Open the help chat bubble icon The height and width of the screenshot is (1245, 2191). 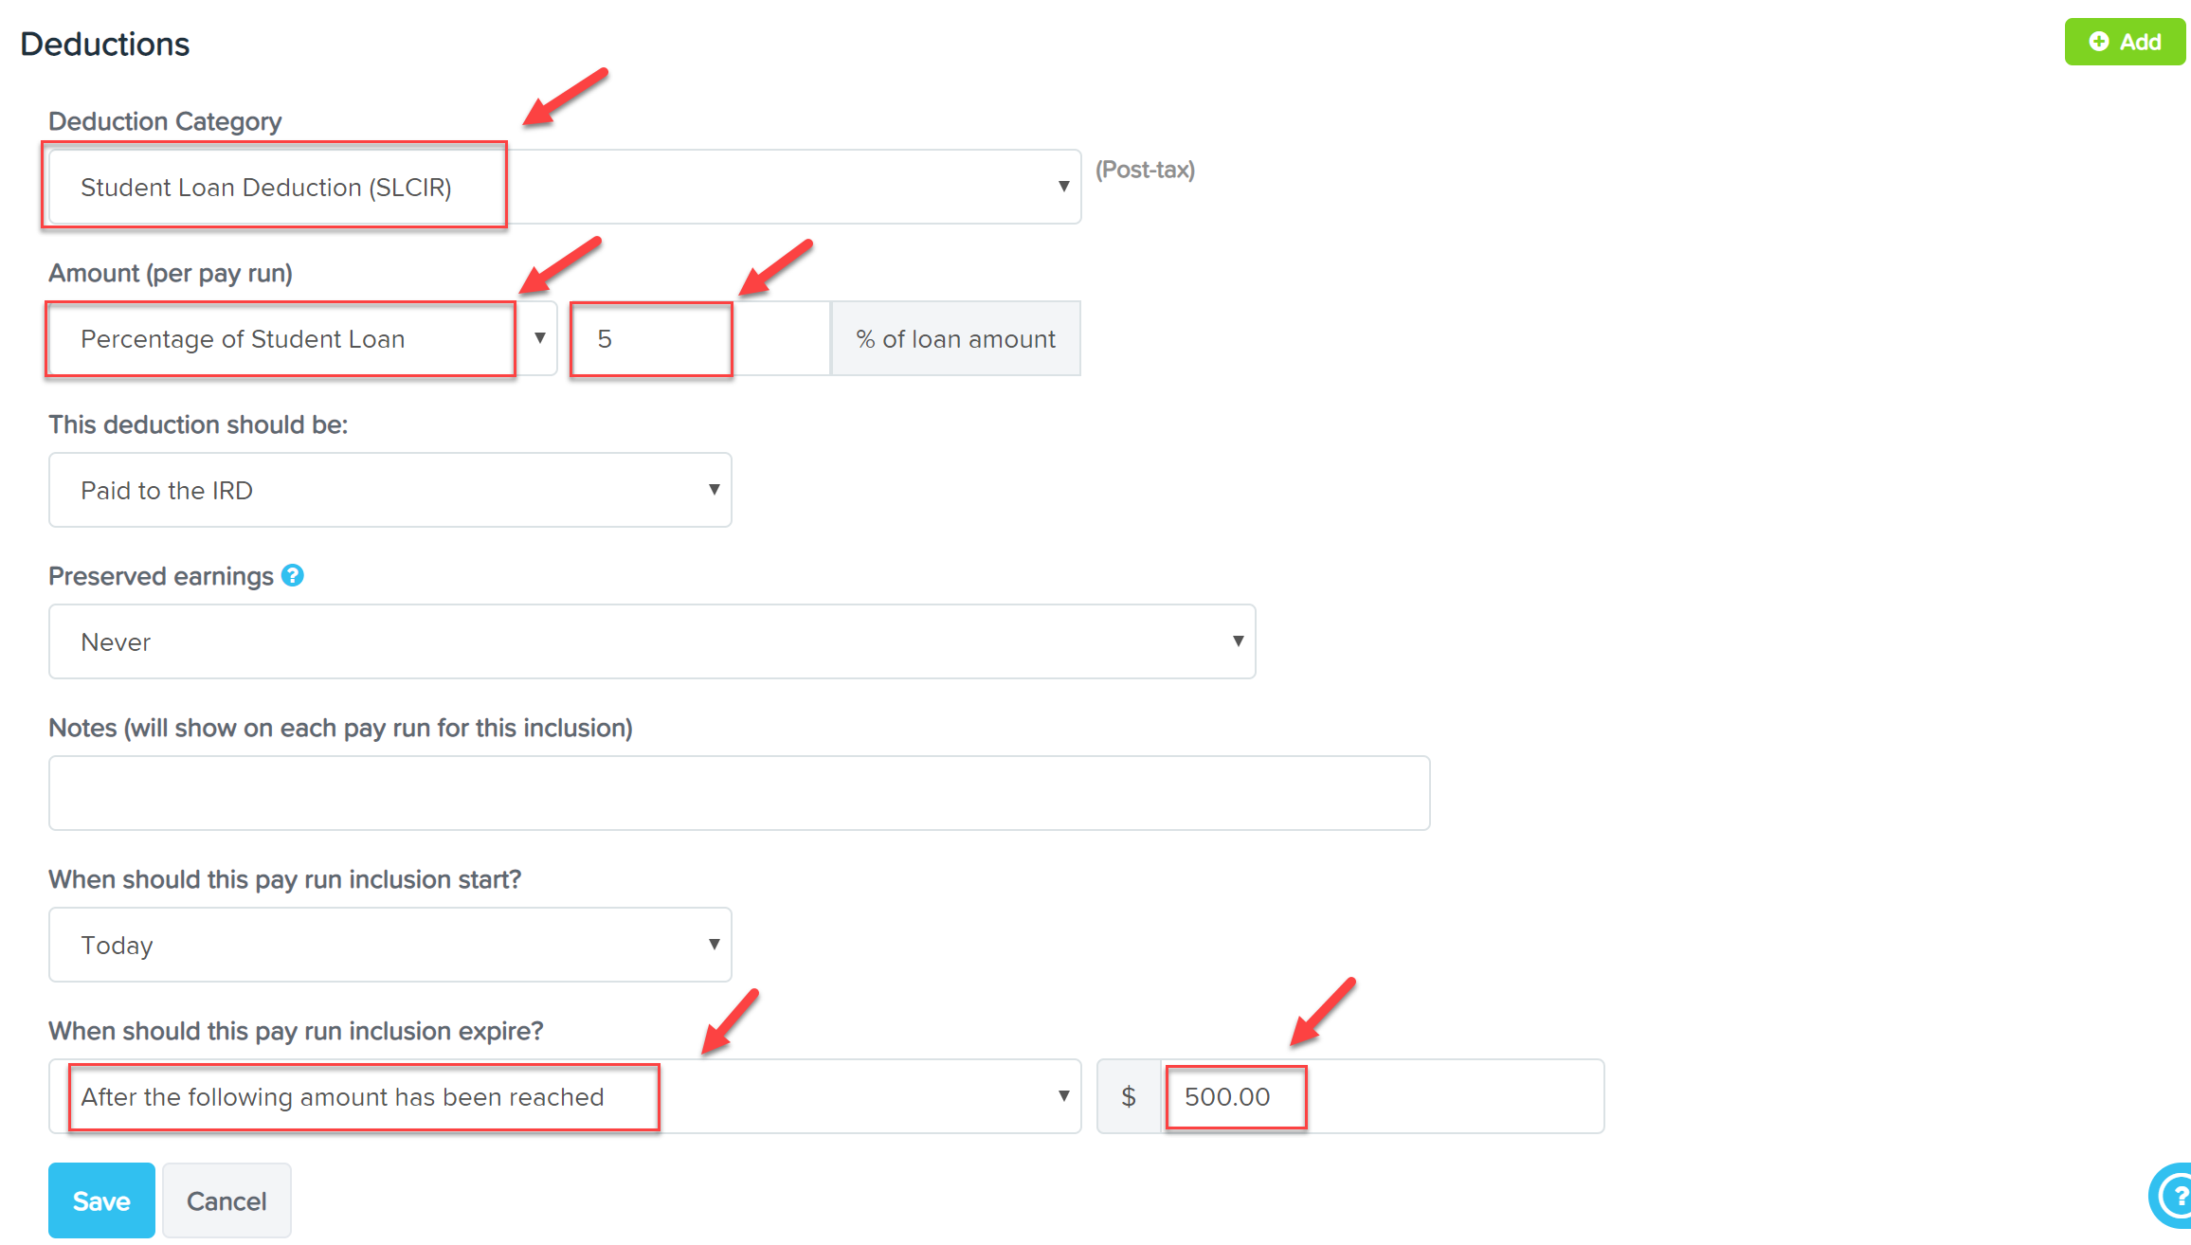pos(2171,1196)
